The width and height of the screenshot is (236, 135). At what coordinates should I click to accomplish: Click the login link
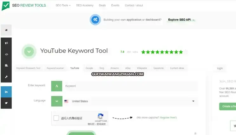(x=220, y=68)
